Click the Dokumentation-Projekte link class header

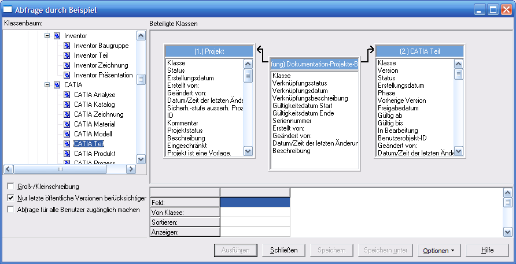(314, 65)
